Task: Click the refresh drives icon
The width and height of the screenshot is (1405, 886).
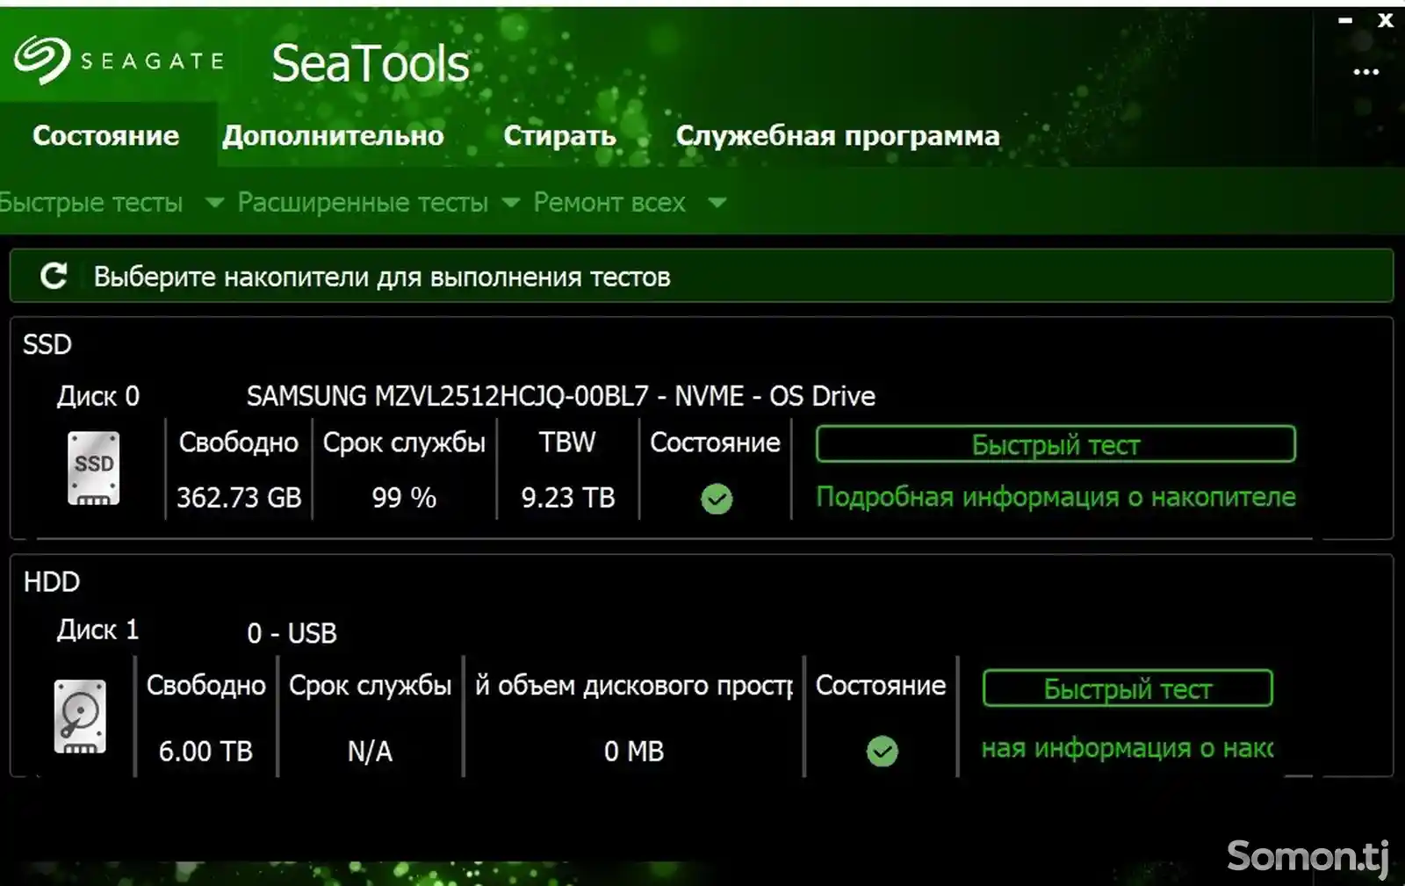Action: coord(54,277)
